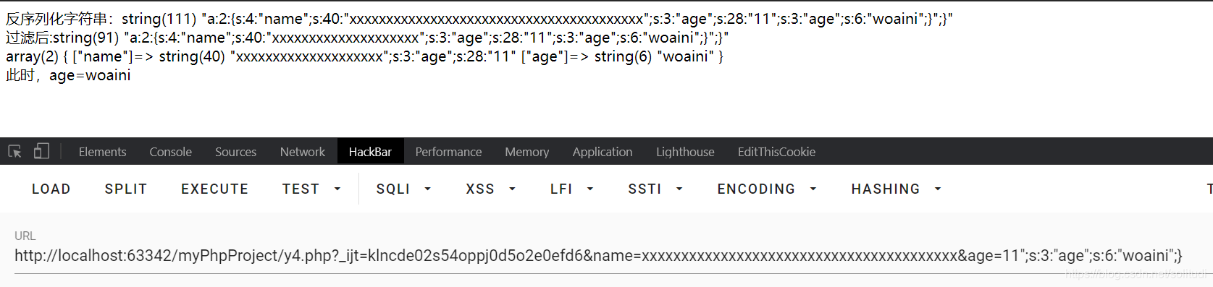1213x287 pixels.
Task: Click the 'array(2)' output line
Action: coord(364,56)
